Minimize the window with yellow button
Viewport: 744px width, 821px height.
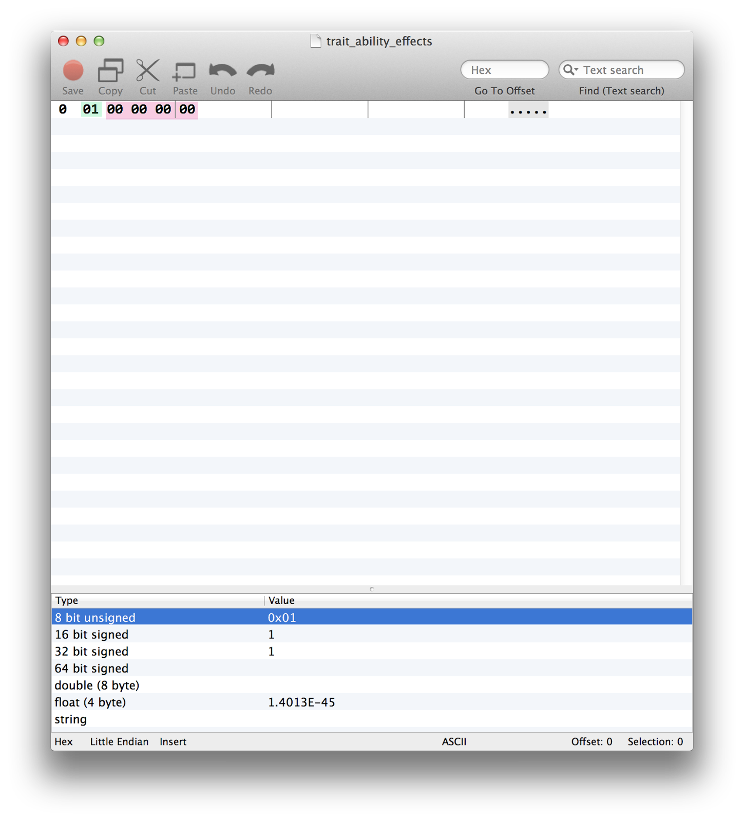(x=81, y=41)
